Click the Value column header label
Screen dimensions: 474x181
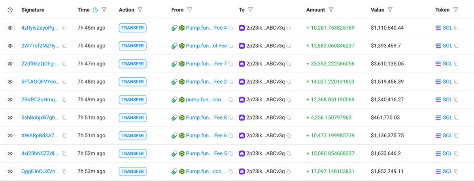[x=378, y=10]
